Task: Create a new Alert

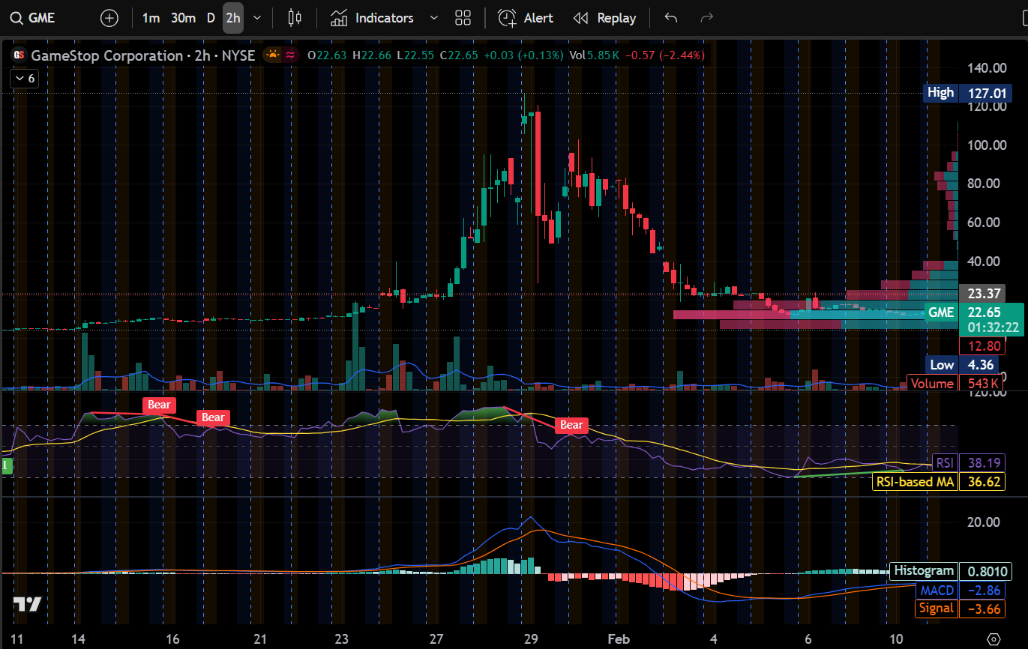Action: pyautogui.click(x=526, y=18)
